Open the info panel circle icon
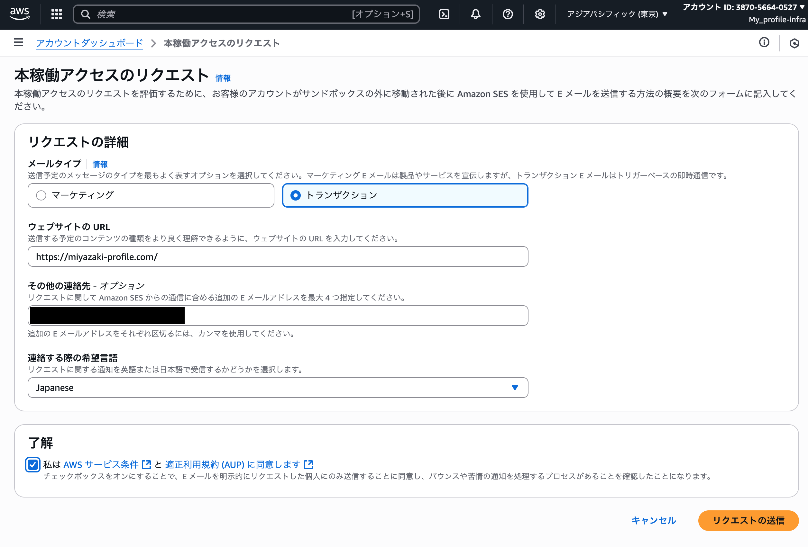 (x=764, y=42)
